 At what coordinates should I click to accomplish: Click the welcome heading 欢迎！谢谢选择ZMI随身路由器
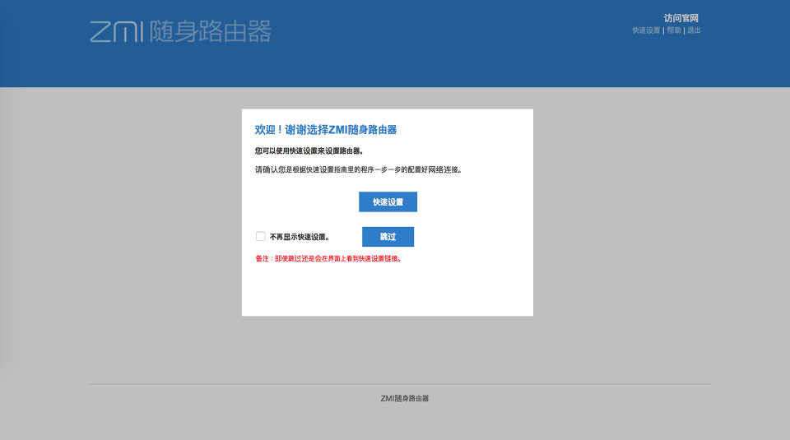[x=326, y=130]
